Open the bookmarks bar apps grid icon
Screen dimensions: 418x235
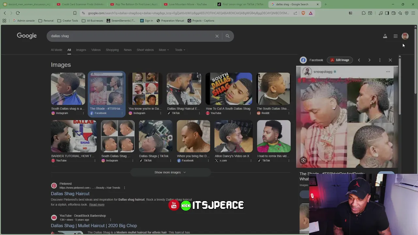click(x=4, y=21)
